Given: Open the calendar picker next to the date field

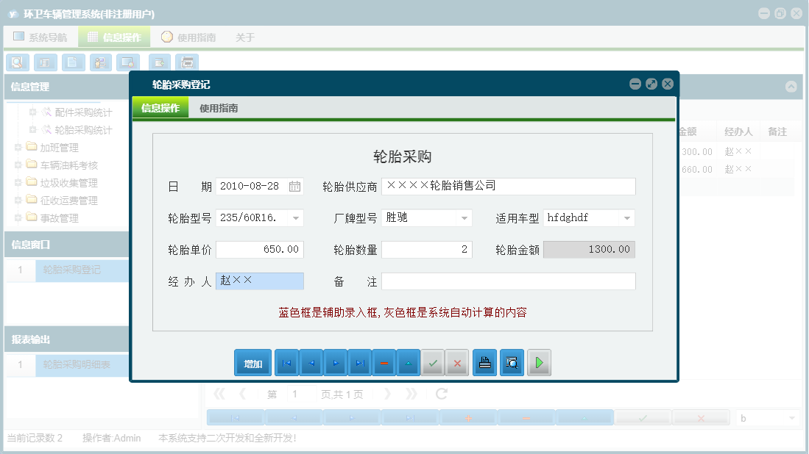Looking at the screenshot, I should [x=297, y=186].
